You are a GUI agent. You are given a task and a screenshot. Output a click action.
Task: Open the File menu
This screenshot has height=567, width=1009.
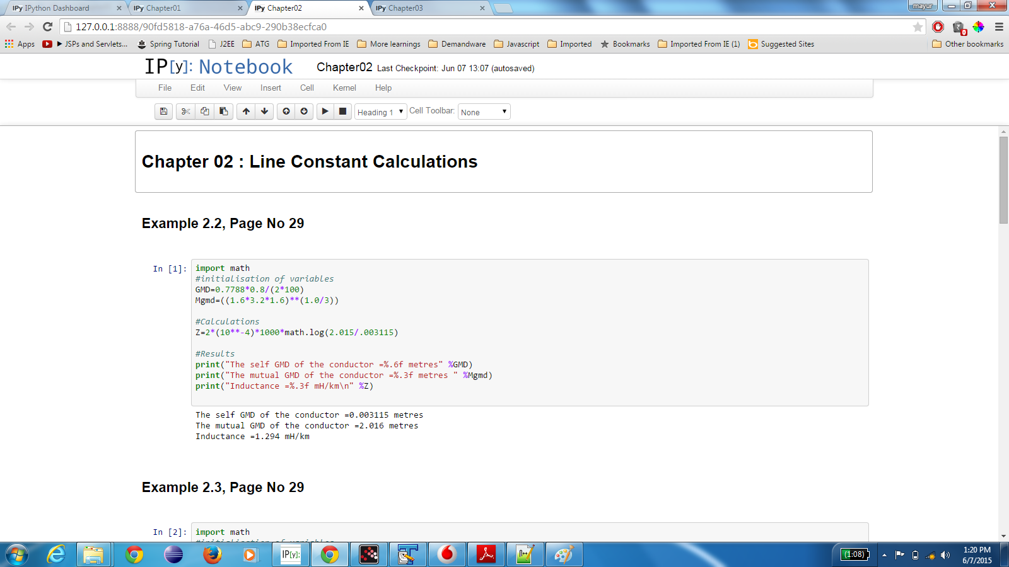pyautogui.click(x=165, y=88)
